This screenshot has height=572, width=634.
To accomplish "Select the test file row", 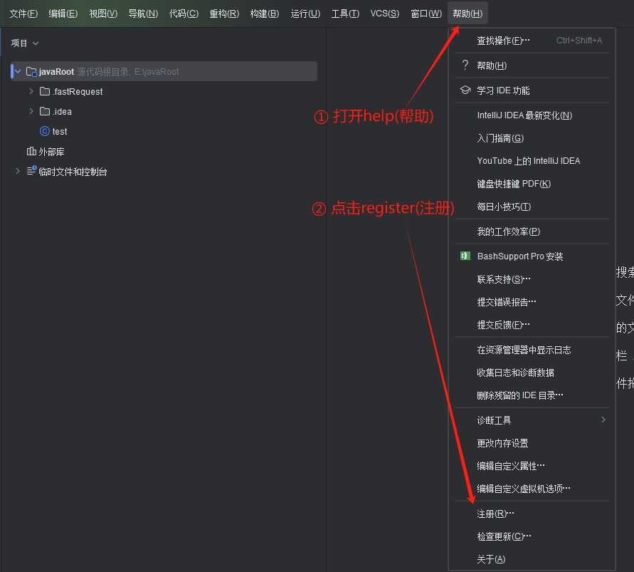I will (x=164, y=131).
